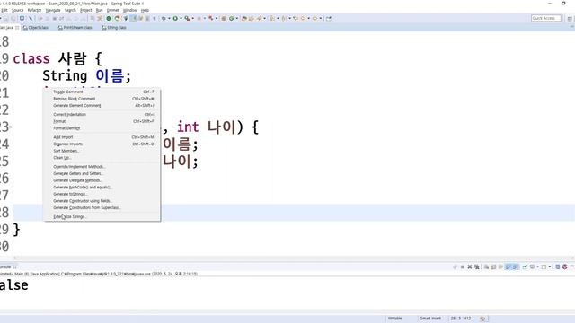Switch to the Object.class editor tab
This screenshot has height=323, width=575.
pyautogui.click(x=36, y=28)
